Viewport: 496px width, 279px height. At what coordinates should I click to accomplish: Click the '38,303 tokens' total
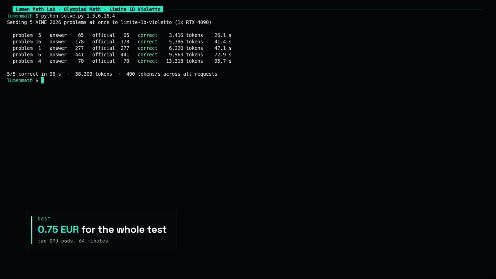coord(94,74)
